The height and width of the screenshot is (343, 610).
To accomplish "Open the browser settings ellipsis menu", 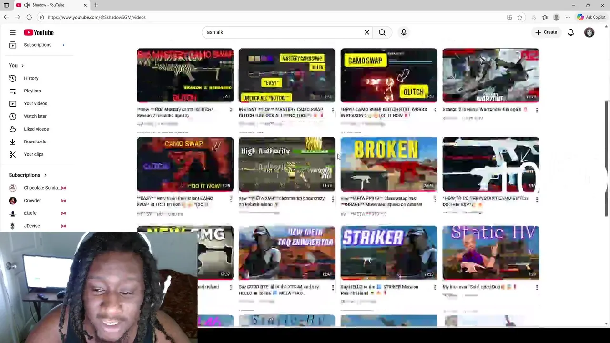I will [x=568, y=17].
